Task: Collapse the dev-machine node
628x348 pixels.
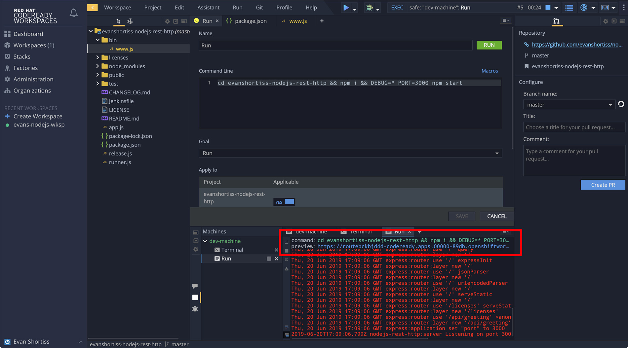Action: coord(205,241)
